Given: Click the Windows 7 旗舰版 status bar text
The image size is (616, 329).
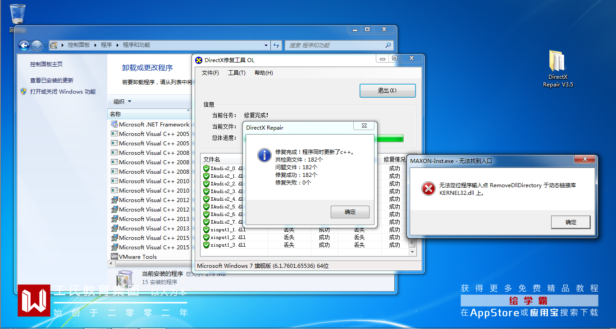Looking at the screenshot, I should 263,266.
